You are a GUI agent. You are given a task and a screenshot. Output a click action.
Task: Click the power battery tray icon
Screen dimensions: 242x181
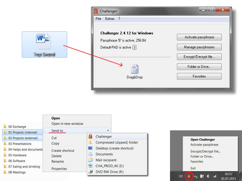pos(202,176)
